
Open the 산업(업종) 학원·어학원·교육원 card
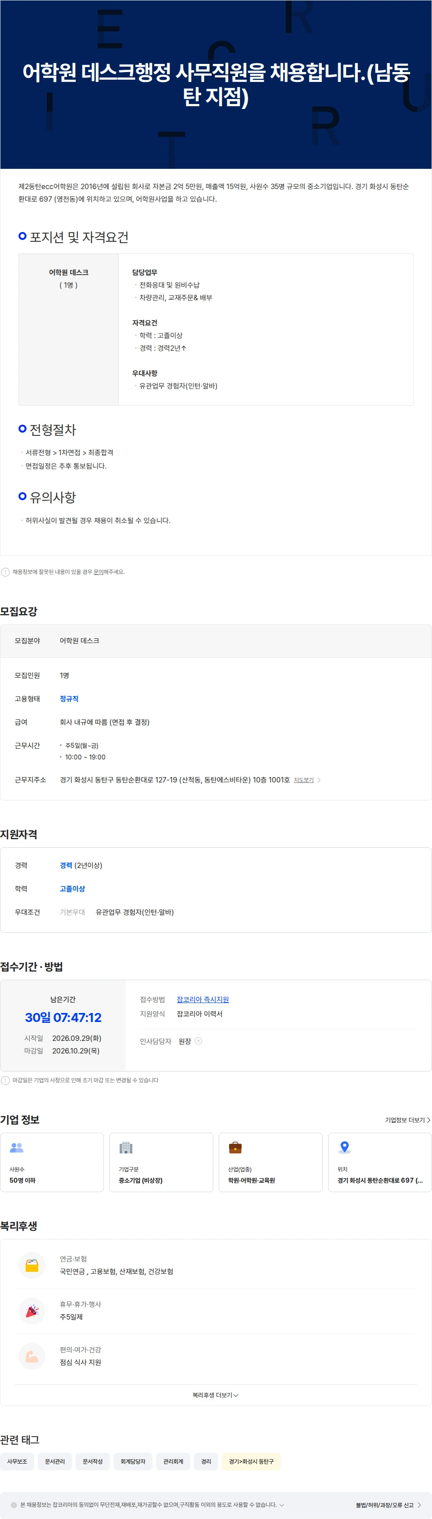pyautogui.click(x=270, y=1162)
